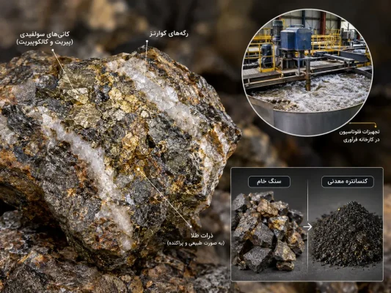Open the circular flotation plant inset image

[307, 73]
